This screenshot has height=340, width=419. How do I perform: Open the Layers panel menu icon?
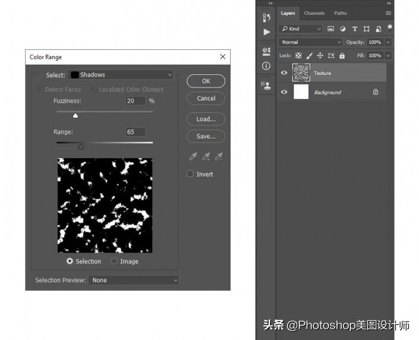pyautogui.click(x=388, y=13)
